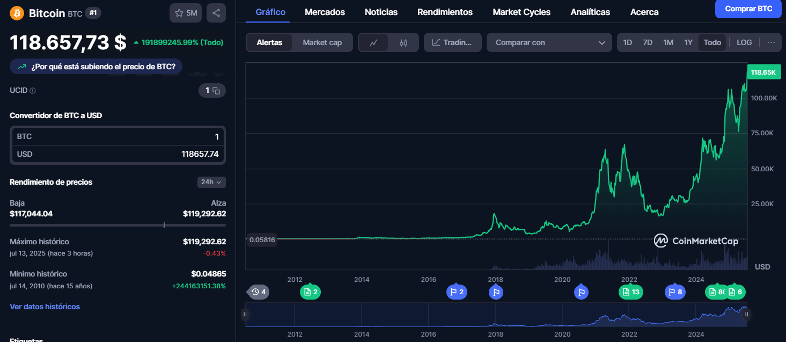This screenshot has width=786, height=342.
Task: Copy the UCID value icon
Action: coord(216,91)
